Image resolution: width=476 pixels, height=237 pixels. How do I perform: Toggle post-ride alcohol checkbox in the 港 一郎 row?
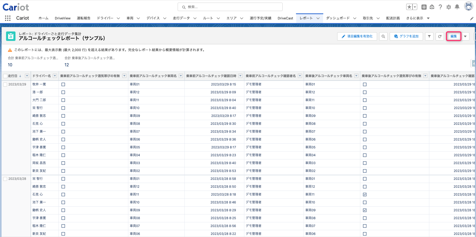tap(365, 92)
